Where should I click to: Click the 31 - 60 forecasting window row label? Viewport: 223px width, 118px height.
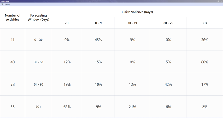[38, 62]
